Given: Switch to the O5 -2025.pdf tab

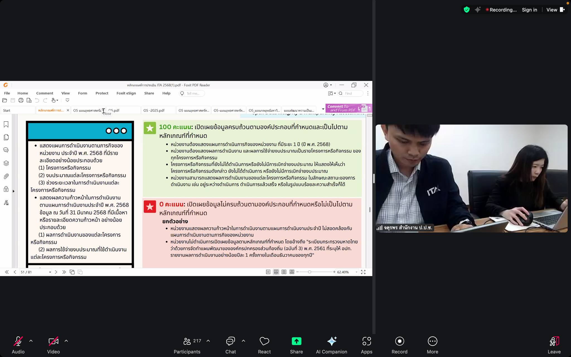Looking at the screenshot, I should click(x=158, y=110).
